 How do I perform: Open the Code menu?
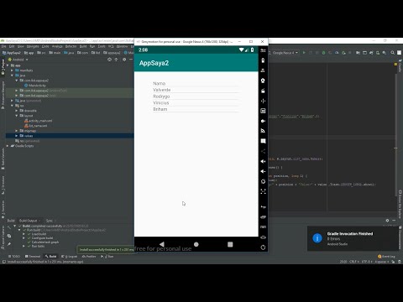tap(45, 46)
